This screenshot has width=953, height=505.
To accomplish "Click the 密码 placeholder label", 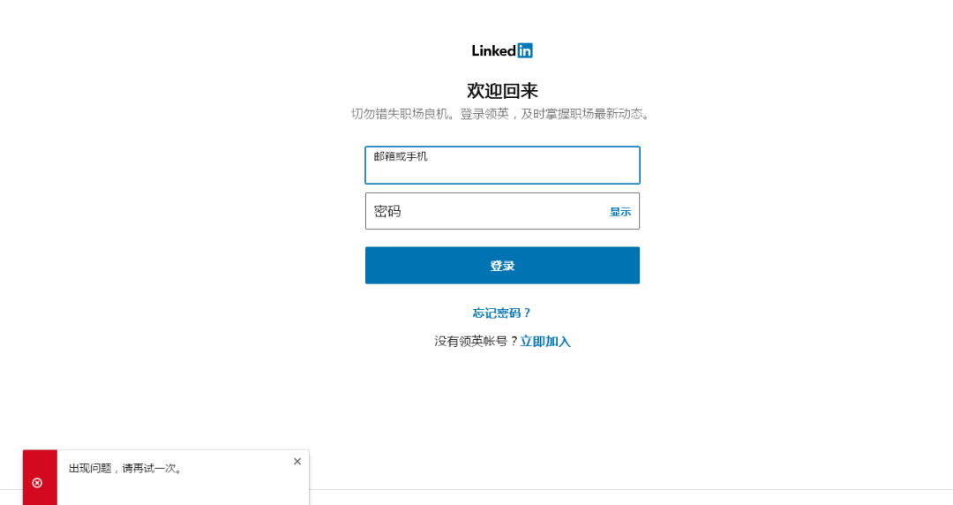I will click(387, 212).
